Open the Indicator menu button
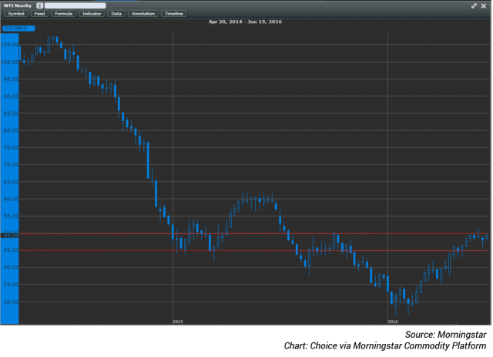Image resolution: width=493 pixels, height=357 pixels. [92, 14]
